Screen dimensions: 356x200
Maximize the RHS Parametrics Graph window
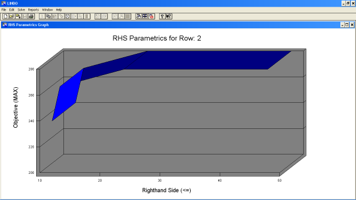347,24
